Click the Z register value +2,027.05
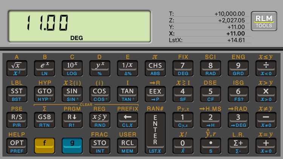283x159 pixels. tap(231, 20)
